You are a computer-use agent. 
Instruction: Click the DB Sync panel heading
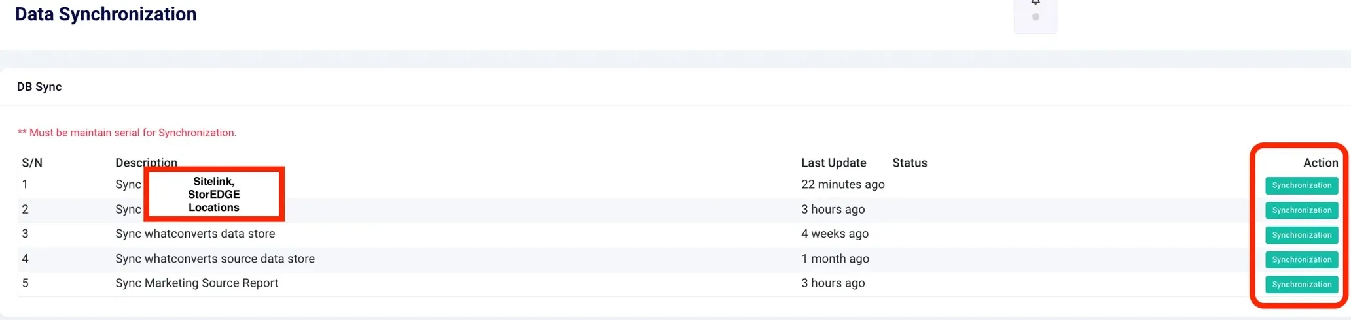39,87
